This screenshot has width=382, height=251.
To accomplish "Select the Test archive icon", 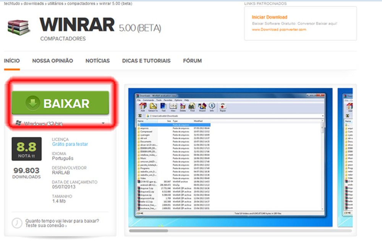I will (163, 106).
